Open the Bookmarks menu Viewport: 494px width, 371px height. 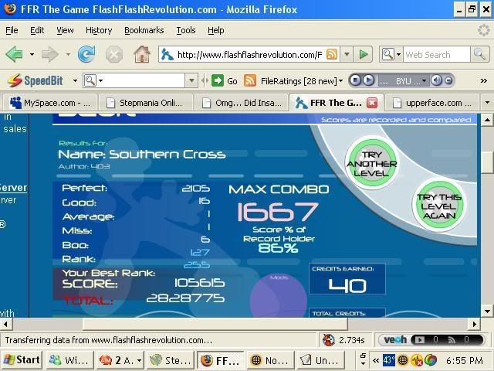(x=144, y=30)
